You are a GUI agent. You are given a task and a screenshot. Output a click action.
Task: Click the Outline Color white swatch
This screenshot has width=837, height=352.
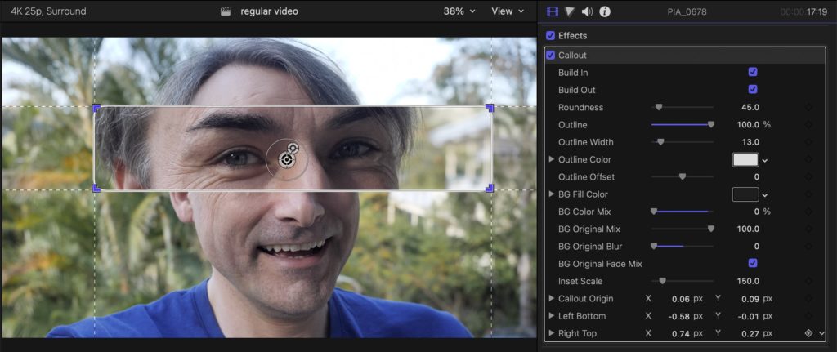(745, 159)
